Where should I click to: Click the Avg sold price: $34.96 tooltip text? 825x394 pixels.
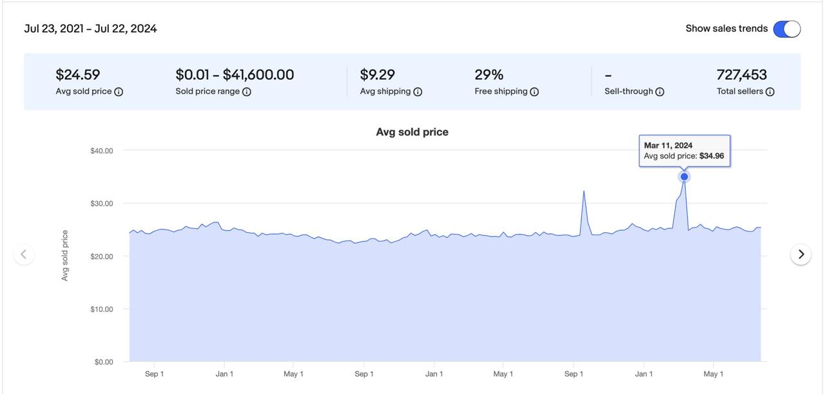684,156
